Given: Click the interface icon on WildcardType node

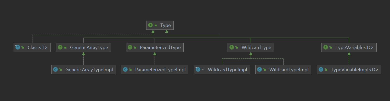Looking at the screenshot, I should [232, 47].
